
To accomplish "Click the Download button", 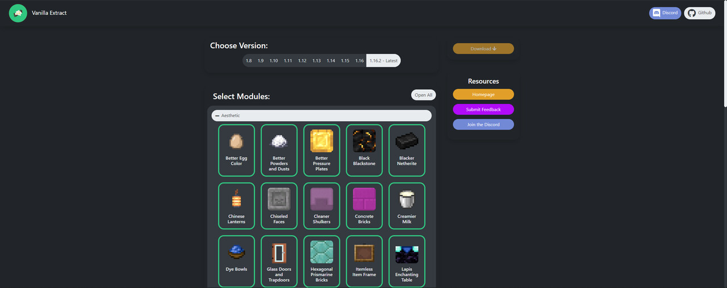I will coord(483,49).
